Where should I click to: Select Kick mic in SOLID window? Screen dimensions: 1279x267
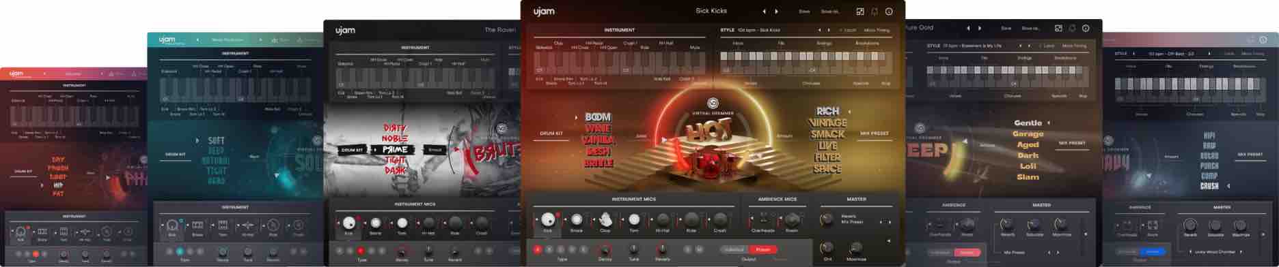pyautogui.click(x=172, y=225)
